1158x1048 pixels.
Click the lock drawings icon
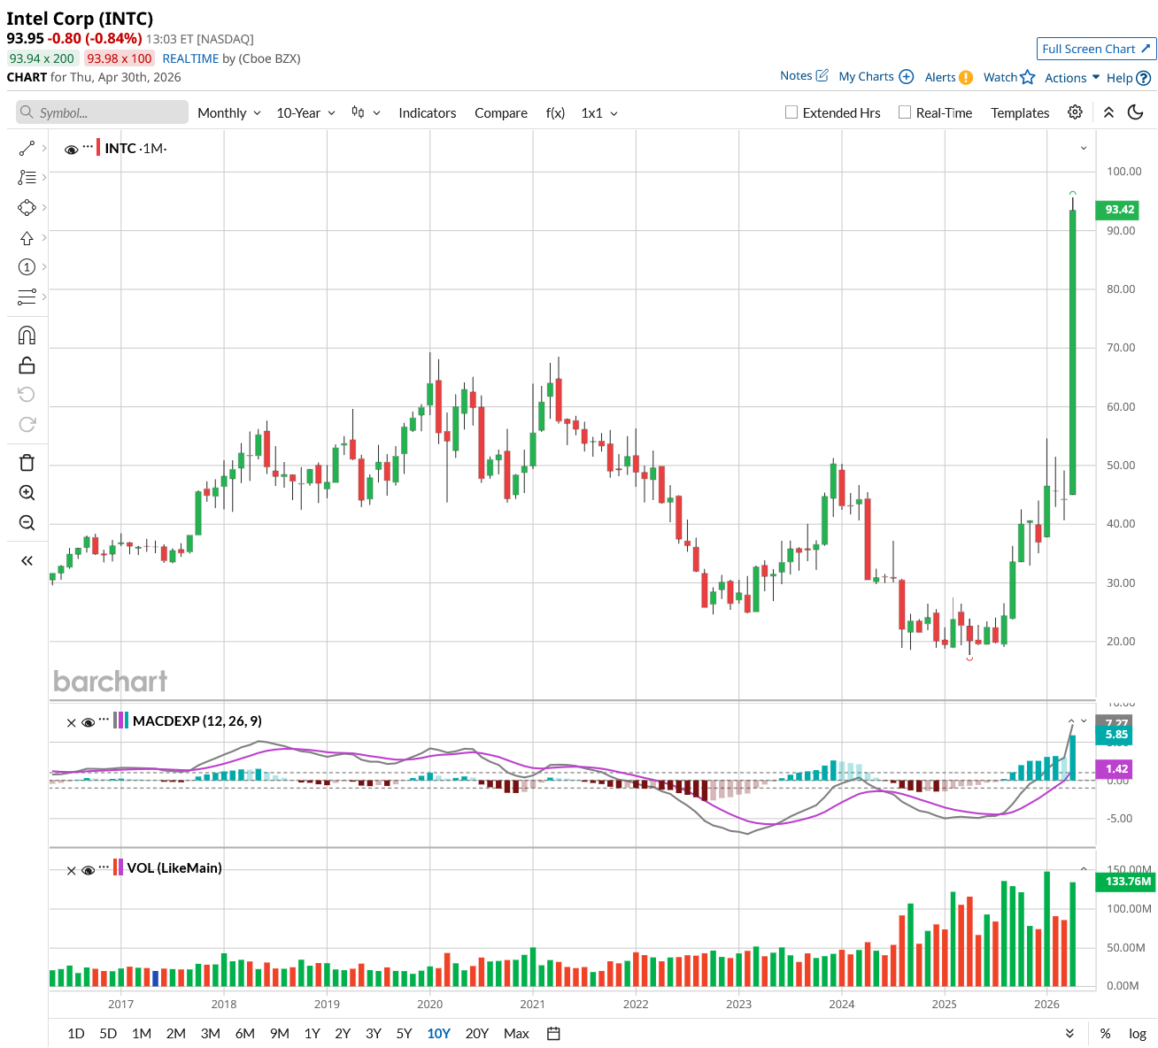pyautogui.click(x=27, y=365)
